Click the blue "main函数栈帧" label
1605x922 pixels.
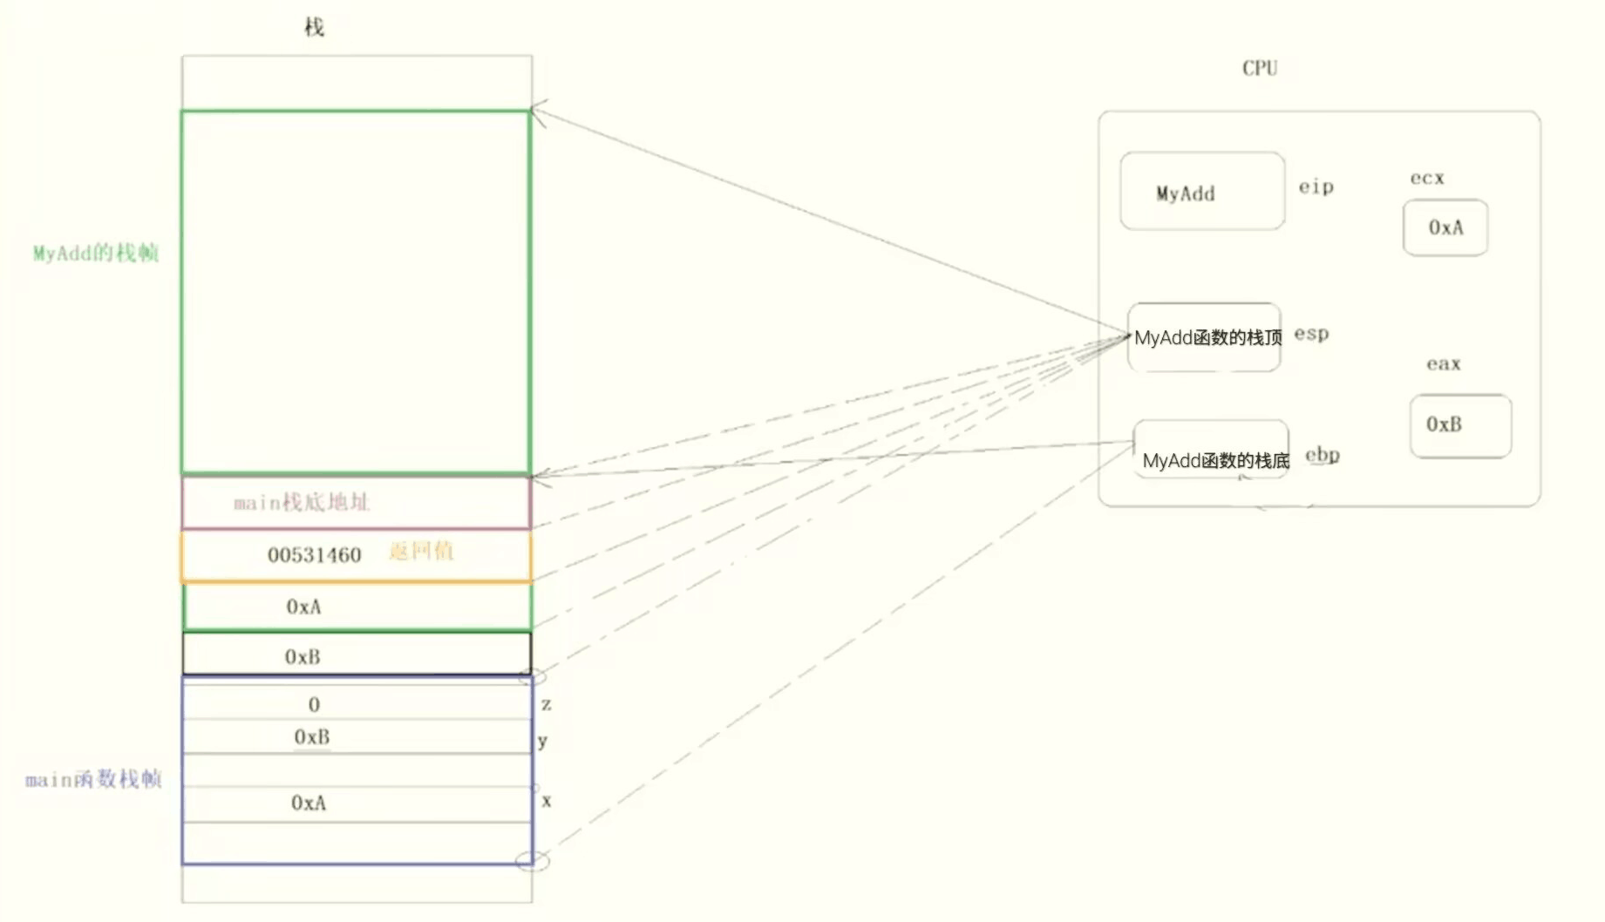pos(93,779)
